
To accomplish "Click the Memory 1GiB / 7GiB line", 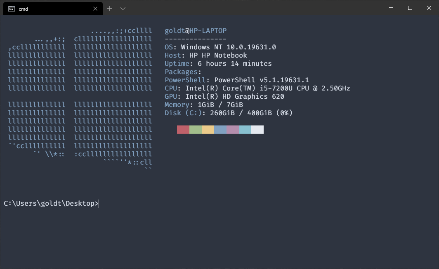I will [204, 104].
